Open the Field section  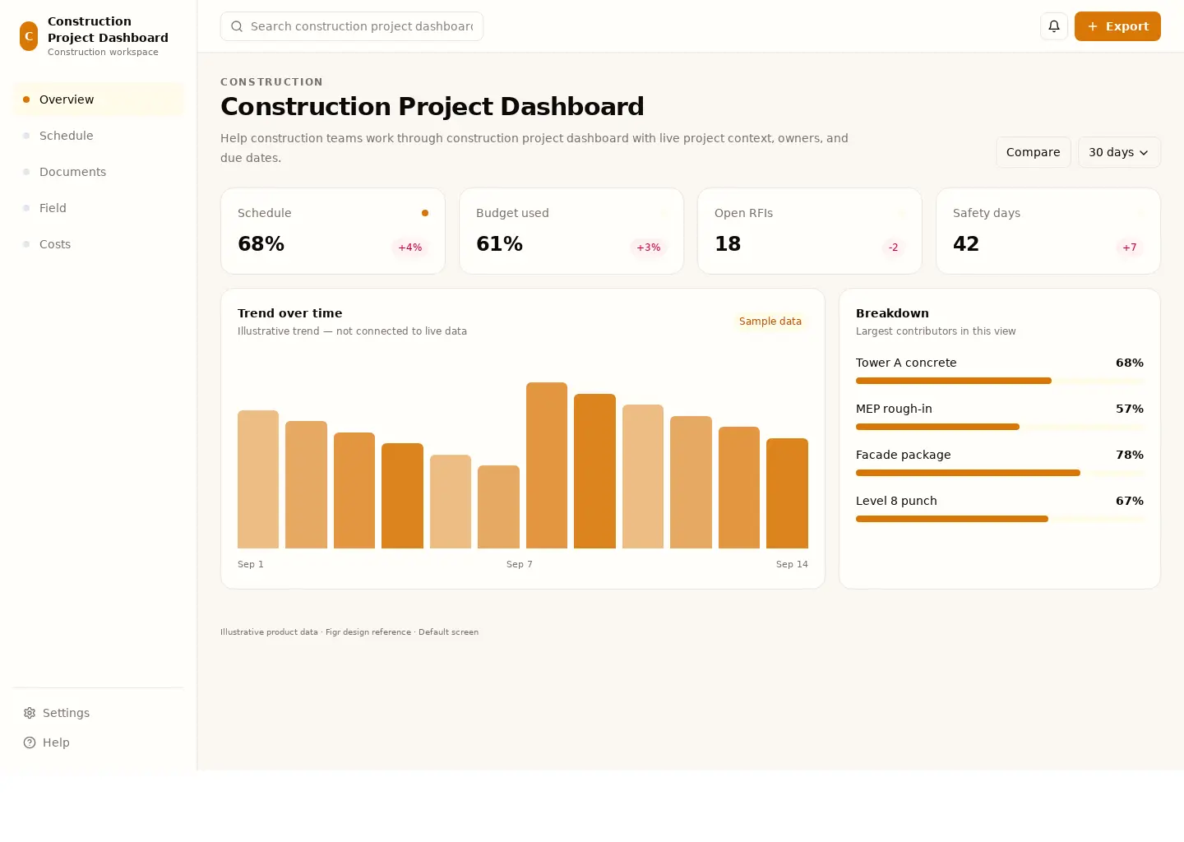point(98,208)
